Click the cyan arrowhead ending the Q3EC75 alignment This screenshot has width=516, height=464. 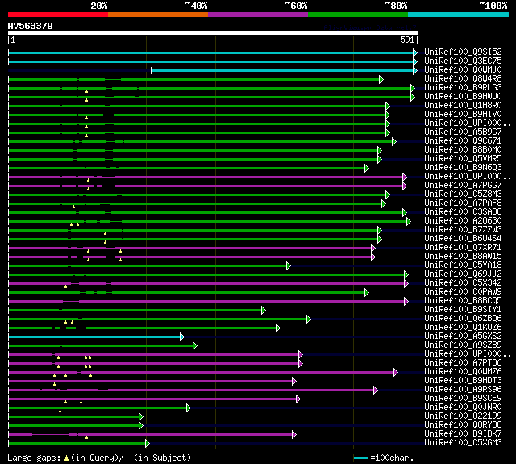(415, 61)
